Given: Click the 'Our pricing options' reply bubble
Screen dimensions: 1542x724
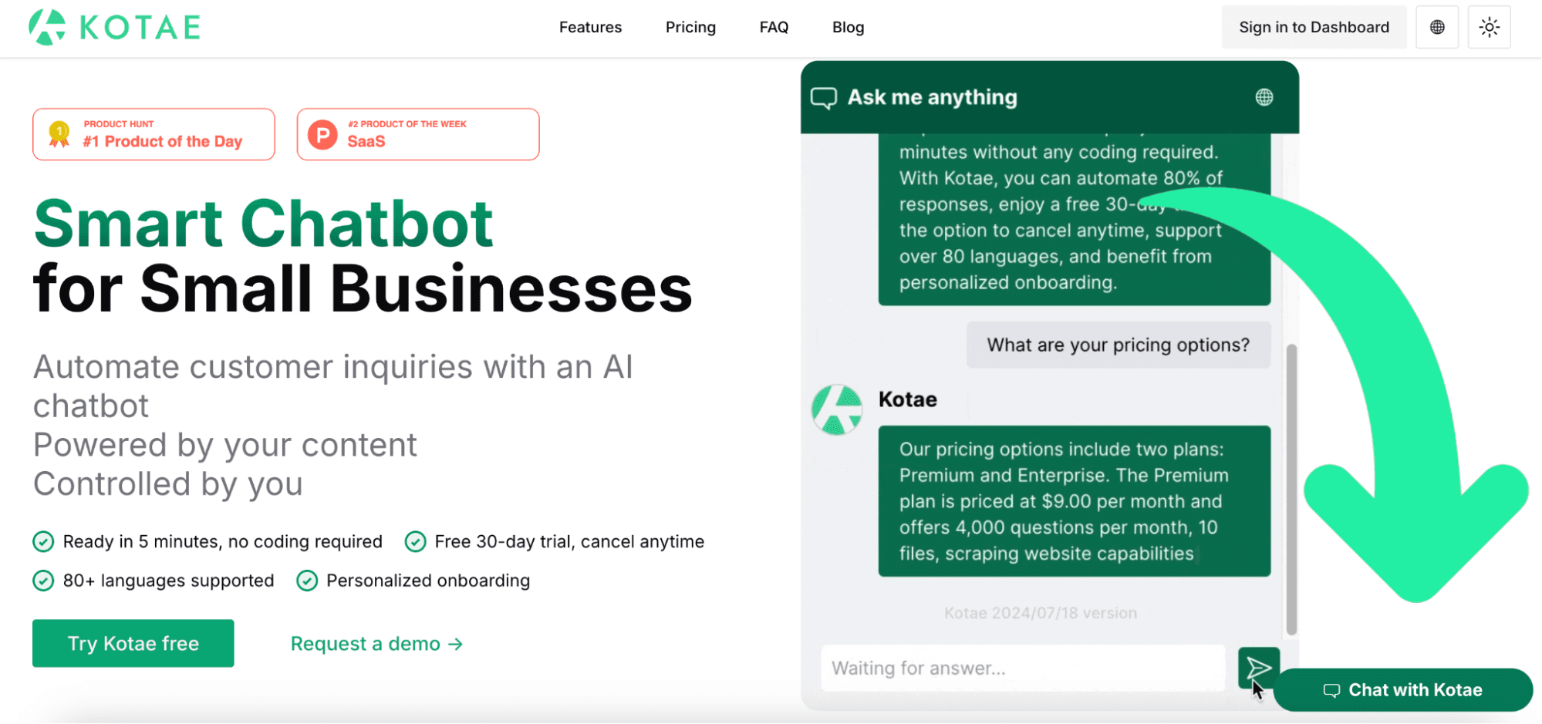Looking at the screenshot, I should coord(1075,501).
